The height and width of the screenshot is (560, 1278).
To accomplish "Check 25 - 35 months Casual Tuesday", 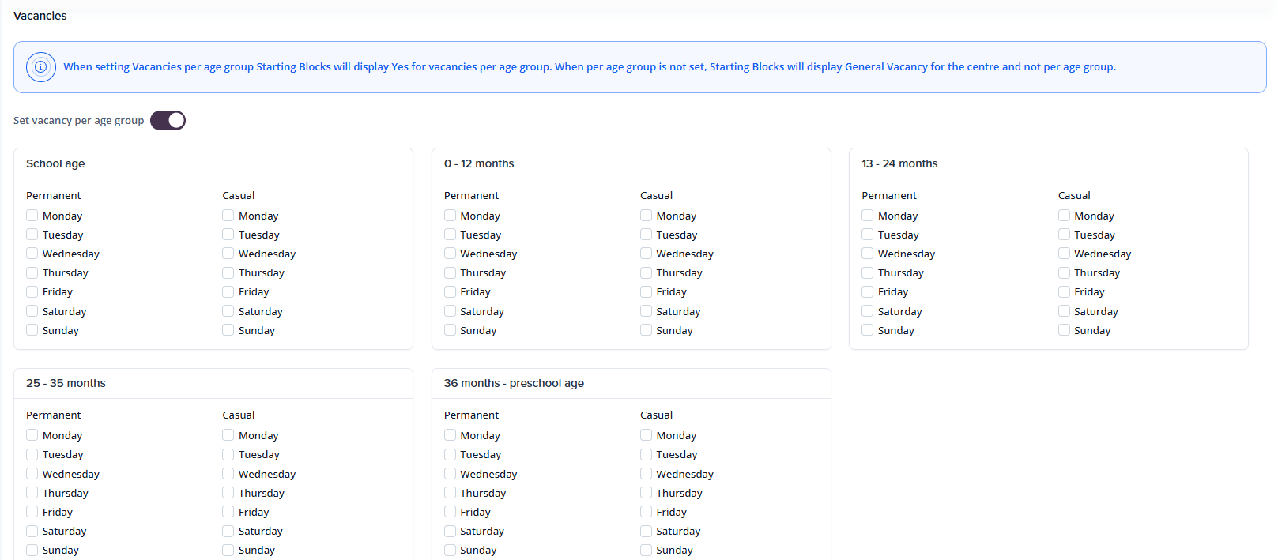I will 228,454.
